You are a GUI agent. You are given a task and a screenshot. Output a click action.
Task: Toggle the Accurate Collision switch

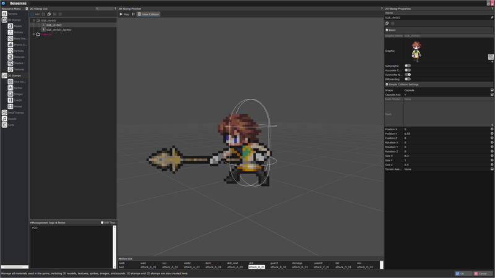tap(408, 70)
